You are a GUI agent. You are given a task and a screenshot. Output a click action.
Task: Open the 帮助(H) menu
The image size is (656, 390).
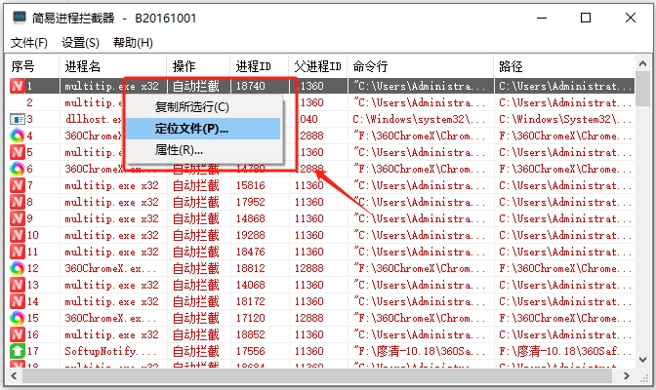(133, 43)
